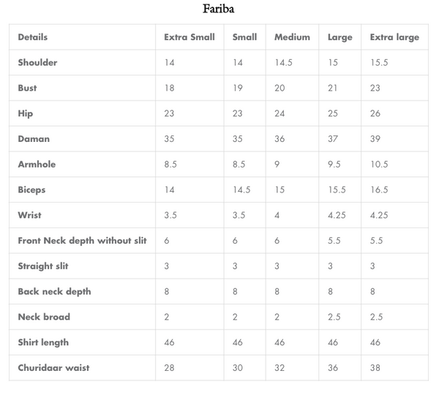The width and height of the screenshot is (439, 398).
Task: Click the Biceps row label
Action: [x=31, y=189]
